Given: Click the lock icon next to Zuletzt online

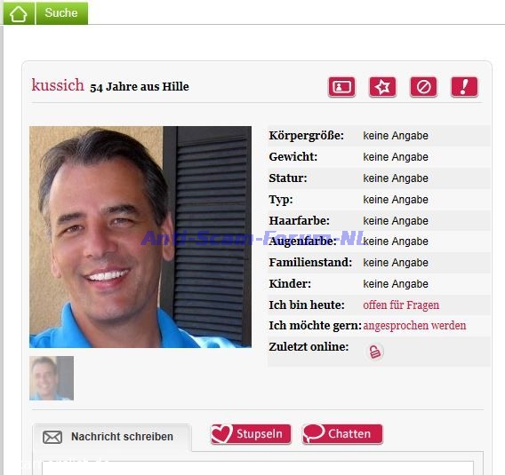Looking at the screenshot, I should [374, 352].
